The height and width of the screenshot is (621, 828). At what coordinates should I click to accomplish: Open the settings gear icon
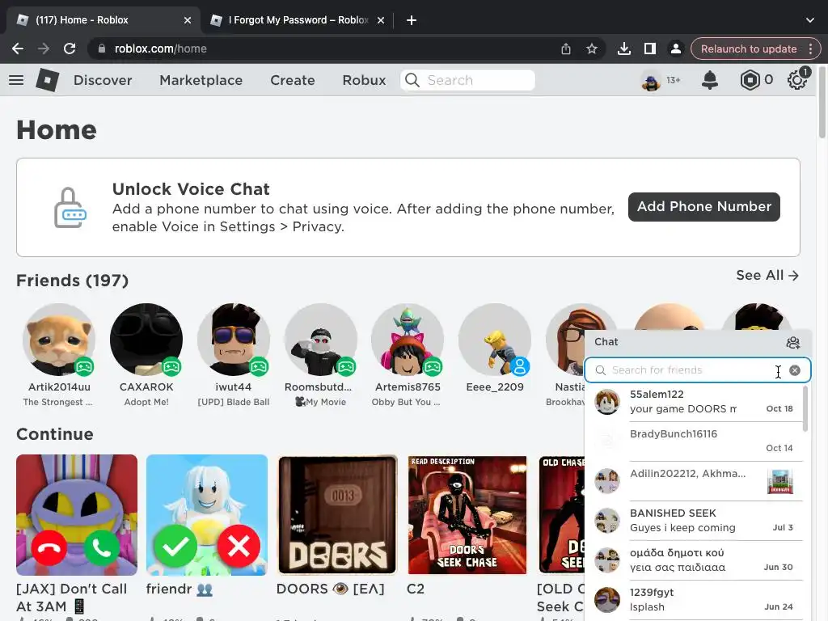[796, 80]
